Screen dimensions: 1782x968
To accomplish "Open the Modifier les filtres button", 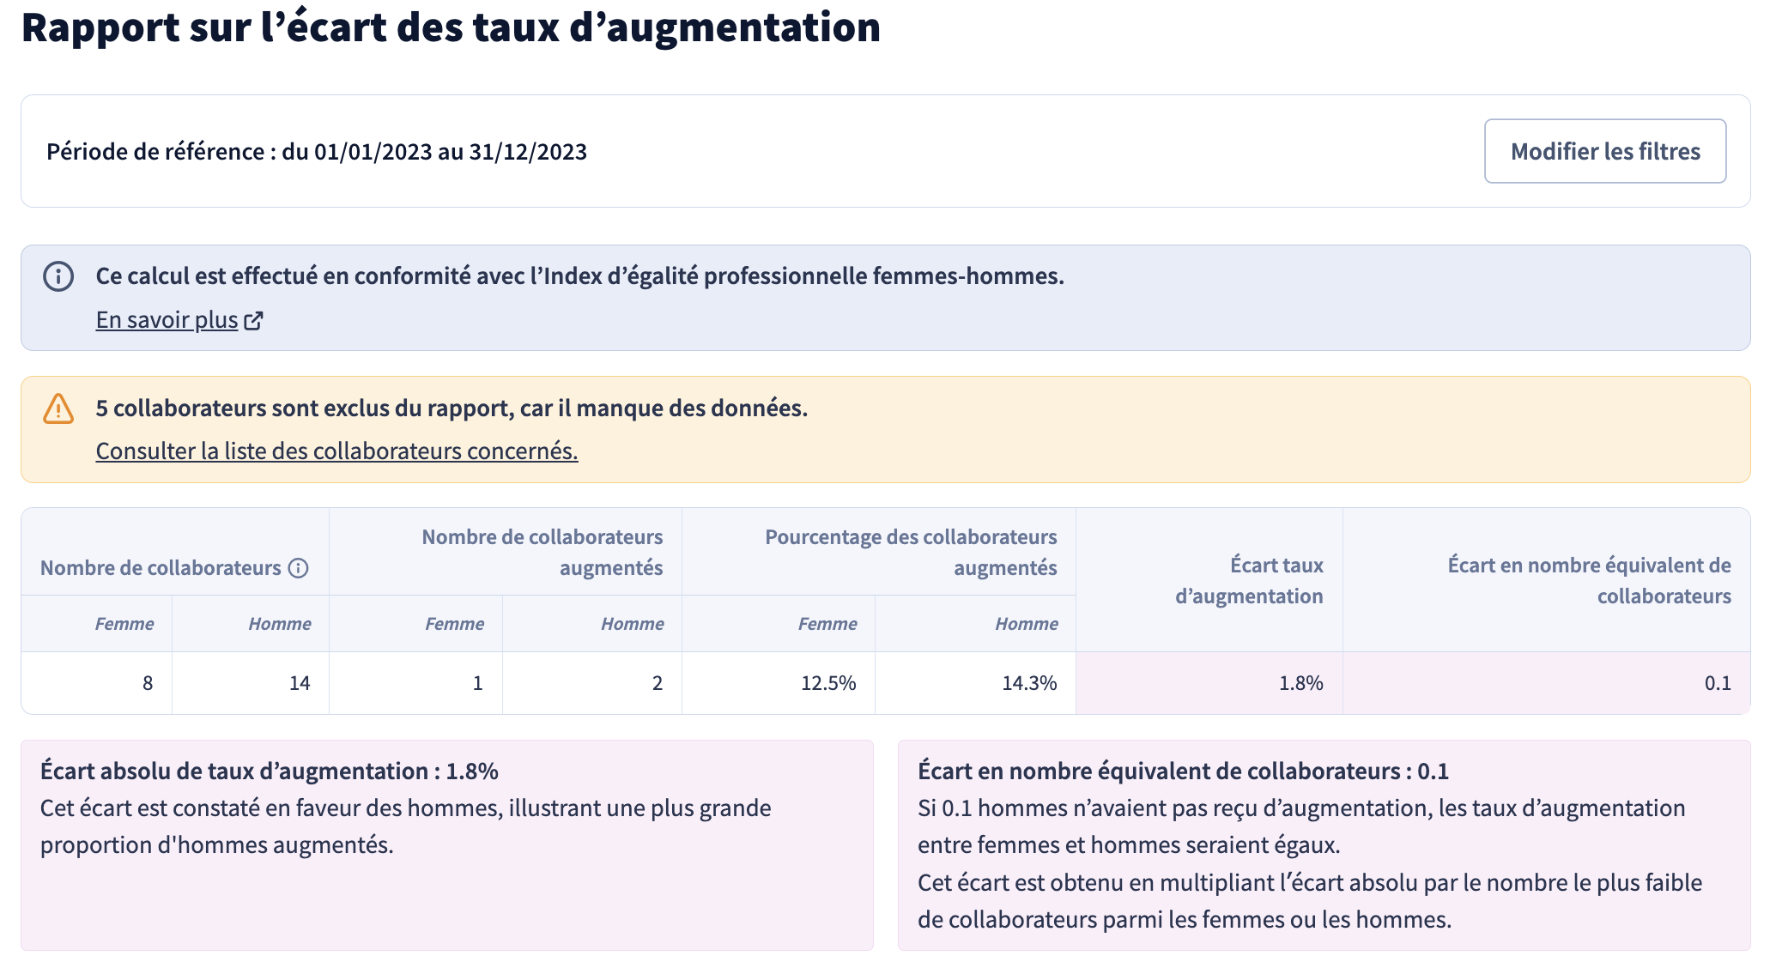I will [x=1605, y=151].
